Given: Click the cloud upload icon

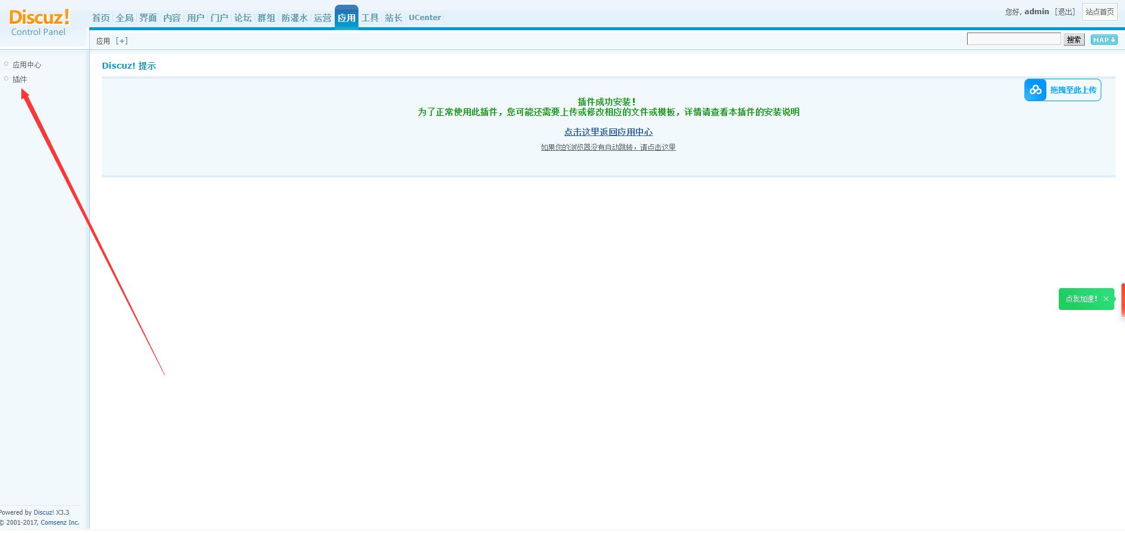Looking at the screenshot, I should (1035, 90).
